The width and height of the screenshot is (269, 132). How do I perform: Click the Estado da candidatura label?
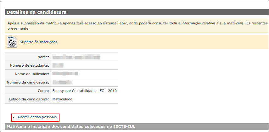click(29, 99)
